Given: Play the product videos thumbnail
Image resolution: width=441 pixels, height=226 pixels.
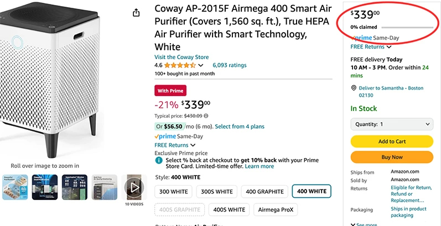Looking at the screenshot, I should (134, 187).
